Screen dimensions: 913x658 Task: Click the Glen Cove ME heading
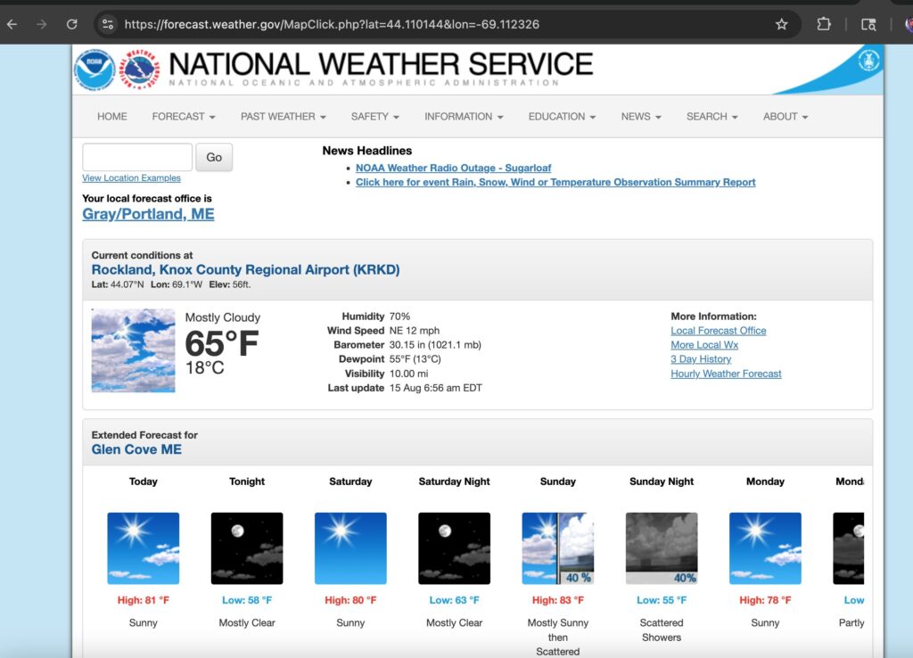click(x=136, y=449)
